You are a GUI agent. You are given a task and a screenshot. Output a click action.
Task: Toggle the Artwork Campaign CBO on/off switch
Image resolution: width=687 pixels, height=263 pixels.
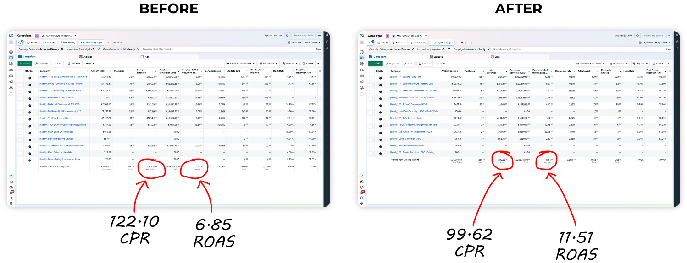tap(381, 104)
